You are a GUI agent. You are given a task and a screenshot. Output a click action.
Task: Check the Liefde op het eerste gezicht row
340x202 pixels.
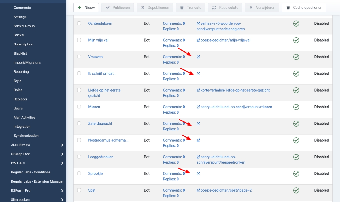pyautogui.click(x=79, y=90)
